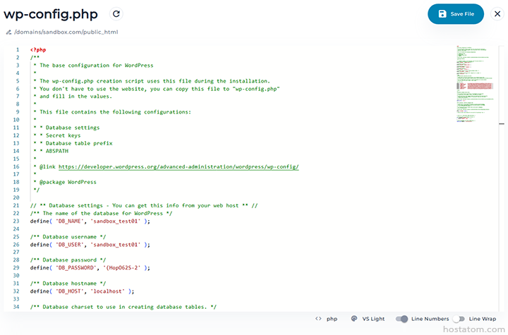Enable the Line Wrap toggle
This screenshot has width=508, height=335.
459,319
